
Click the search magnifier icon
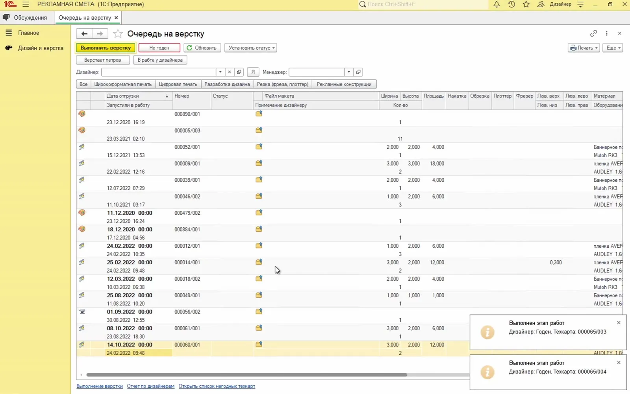(x=362, y=4)
